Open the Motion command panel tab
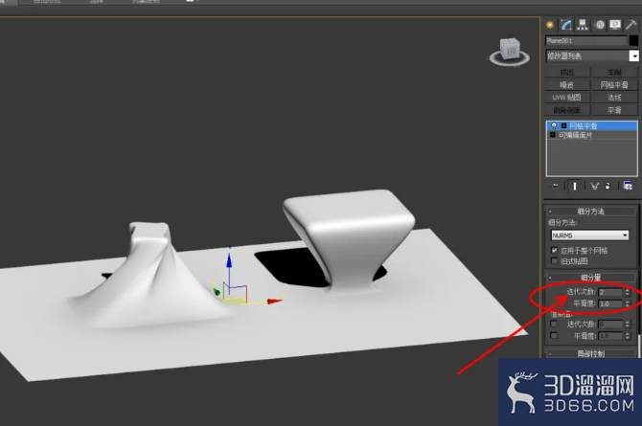This screenshot has width=642, height=426. tap(600, 25)
